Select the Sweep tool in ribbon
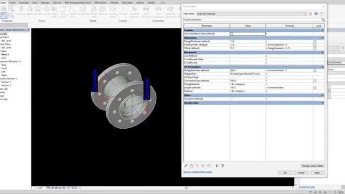345x194 pixels. [x=47, y=11]
